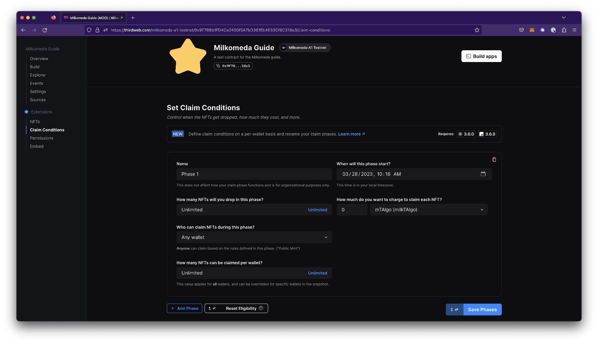Click the Reset Eligibility help question icon
Screen dimensions: 598x343
(261, 308)
